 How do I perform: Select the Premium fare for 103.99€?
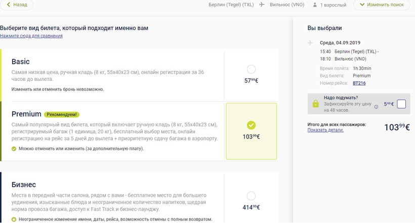251,125
